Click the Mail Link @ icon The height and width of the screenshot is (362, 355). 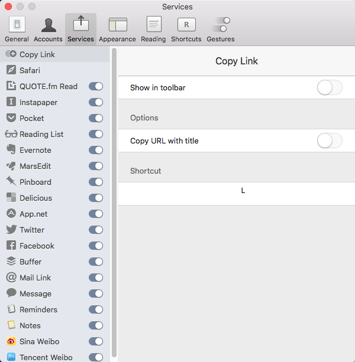pyautogui.click(x=11, y=278)
